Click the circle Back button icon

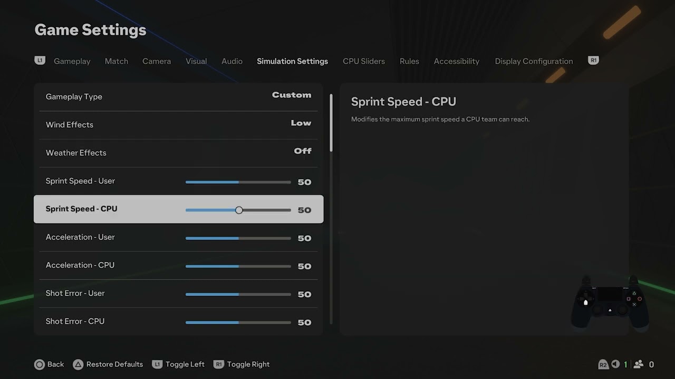click(x=40, y=364)
